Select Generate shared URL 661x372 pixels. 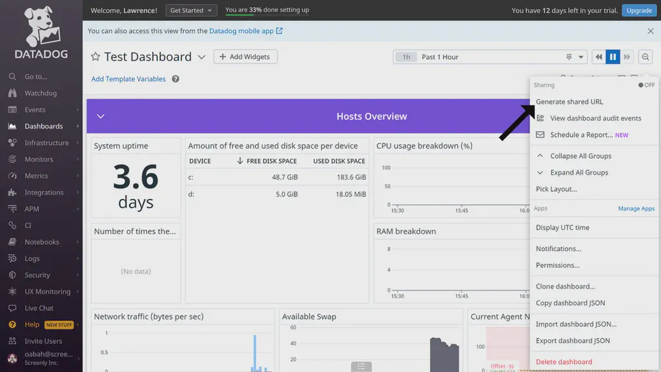[x=569, y=101]
